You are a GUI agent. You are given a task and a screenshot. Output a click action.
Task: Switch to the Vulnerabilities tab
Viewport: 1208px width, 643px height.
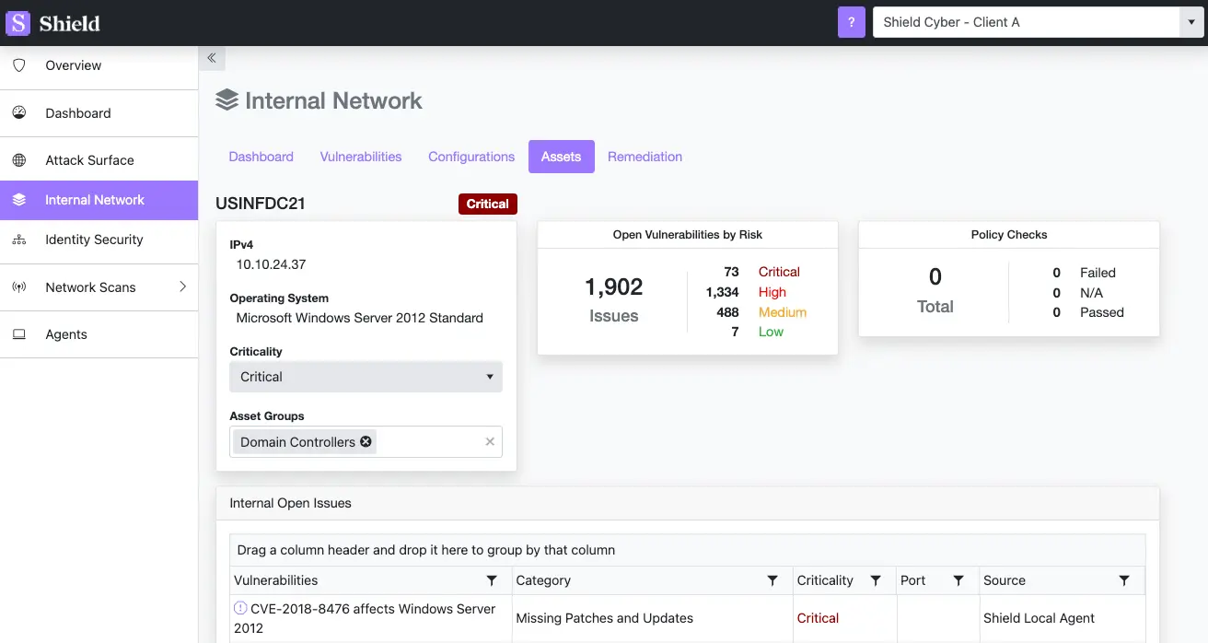click(x=360, y=157)
